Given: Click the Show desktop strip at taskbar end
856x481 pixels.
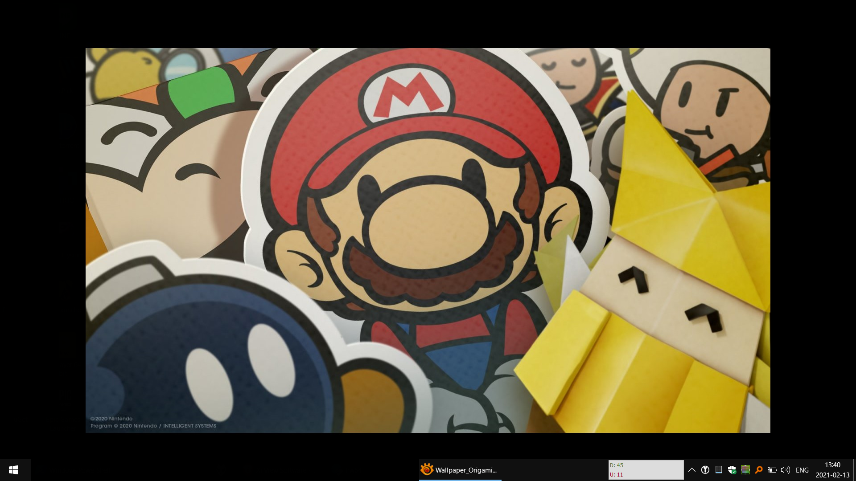Looking at the screenshot, I should [x=854, y=470].
